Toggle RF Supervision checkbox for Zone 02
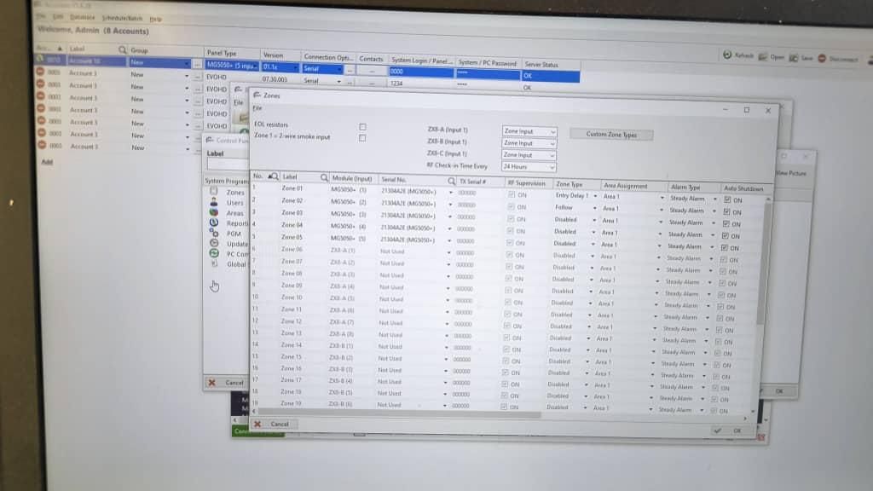 pyautogui.click(x=512, y=206)
